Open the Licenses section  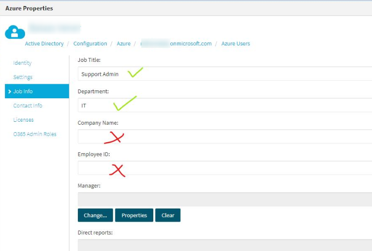23,120
